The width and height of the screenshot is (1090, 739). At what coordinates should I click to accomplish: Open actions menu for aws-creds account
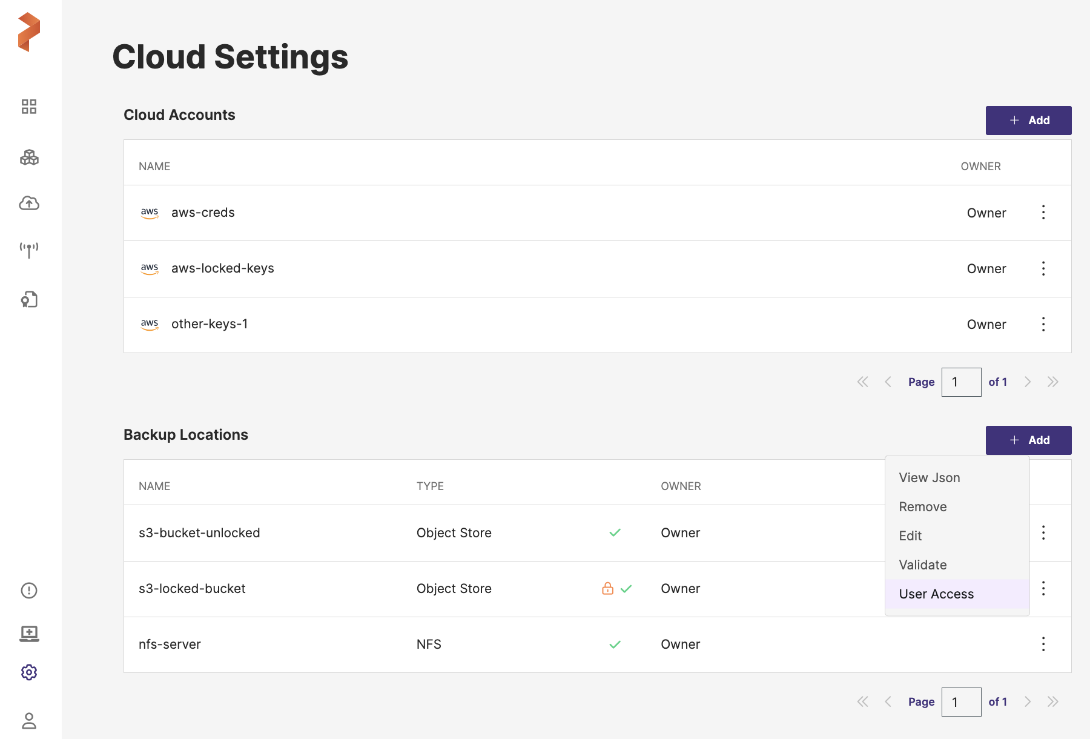pyautogui.click(x=1043, y=213)
